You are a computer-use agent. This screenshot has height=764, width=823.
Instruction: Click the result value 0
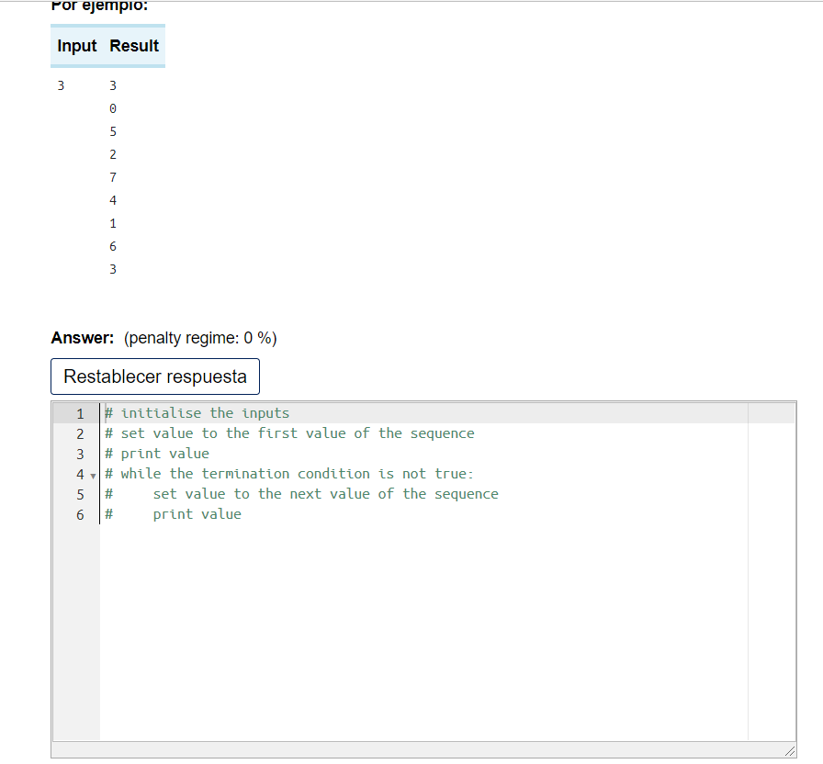coord(113,108)
